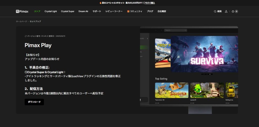Open the レビューコーナー menu item
Viewport: 259px width, 127px height.
pyautogui.click(x=114, y=11)
